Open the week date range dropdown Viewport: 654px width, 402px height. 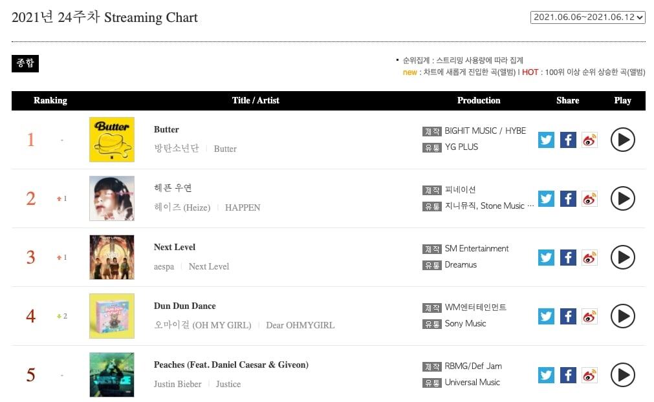(587, 17)
